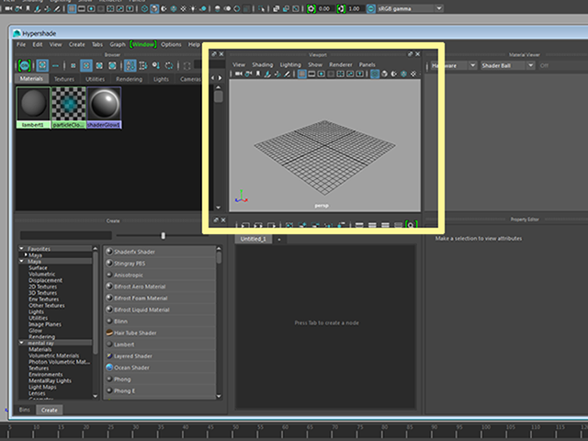Collapse the mental ray tree section
Image resolution: width=588 pixels, height=441 pixels.
tap(21, 343)
